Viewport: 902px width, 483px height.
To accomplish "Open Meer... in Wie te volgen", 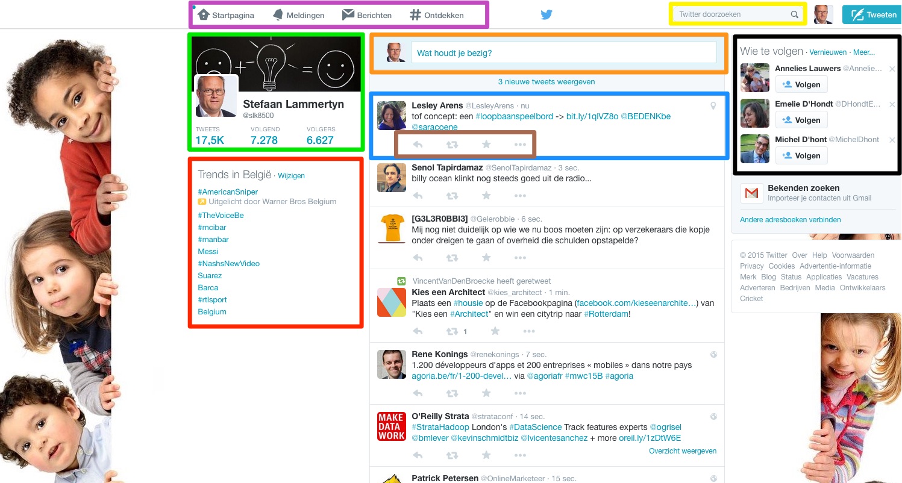I will pos(864,52).
